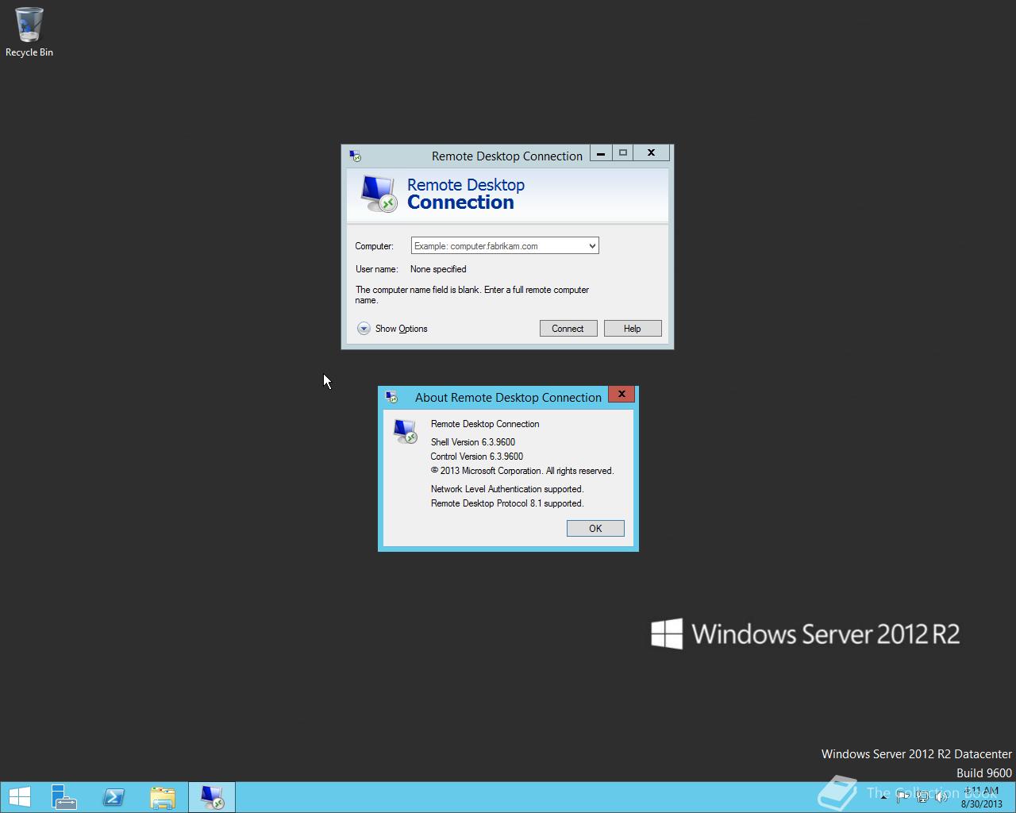
Task: Select Remote Desktop Connection taskbar button
Action: [x=212, y=797]
